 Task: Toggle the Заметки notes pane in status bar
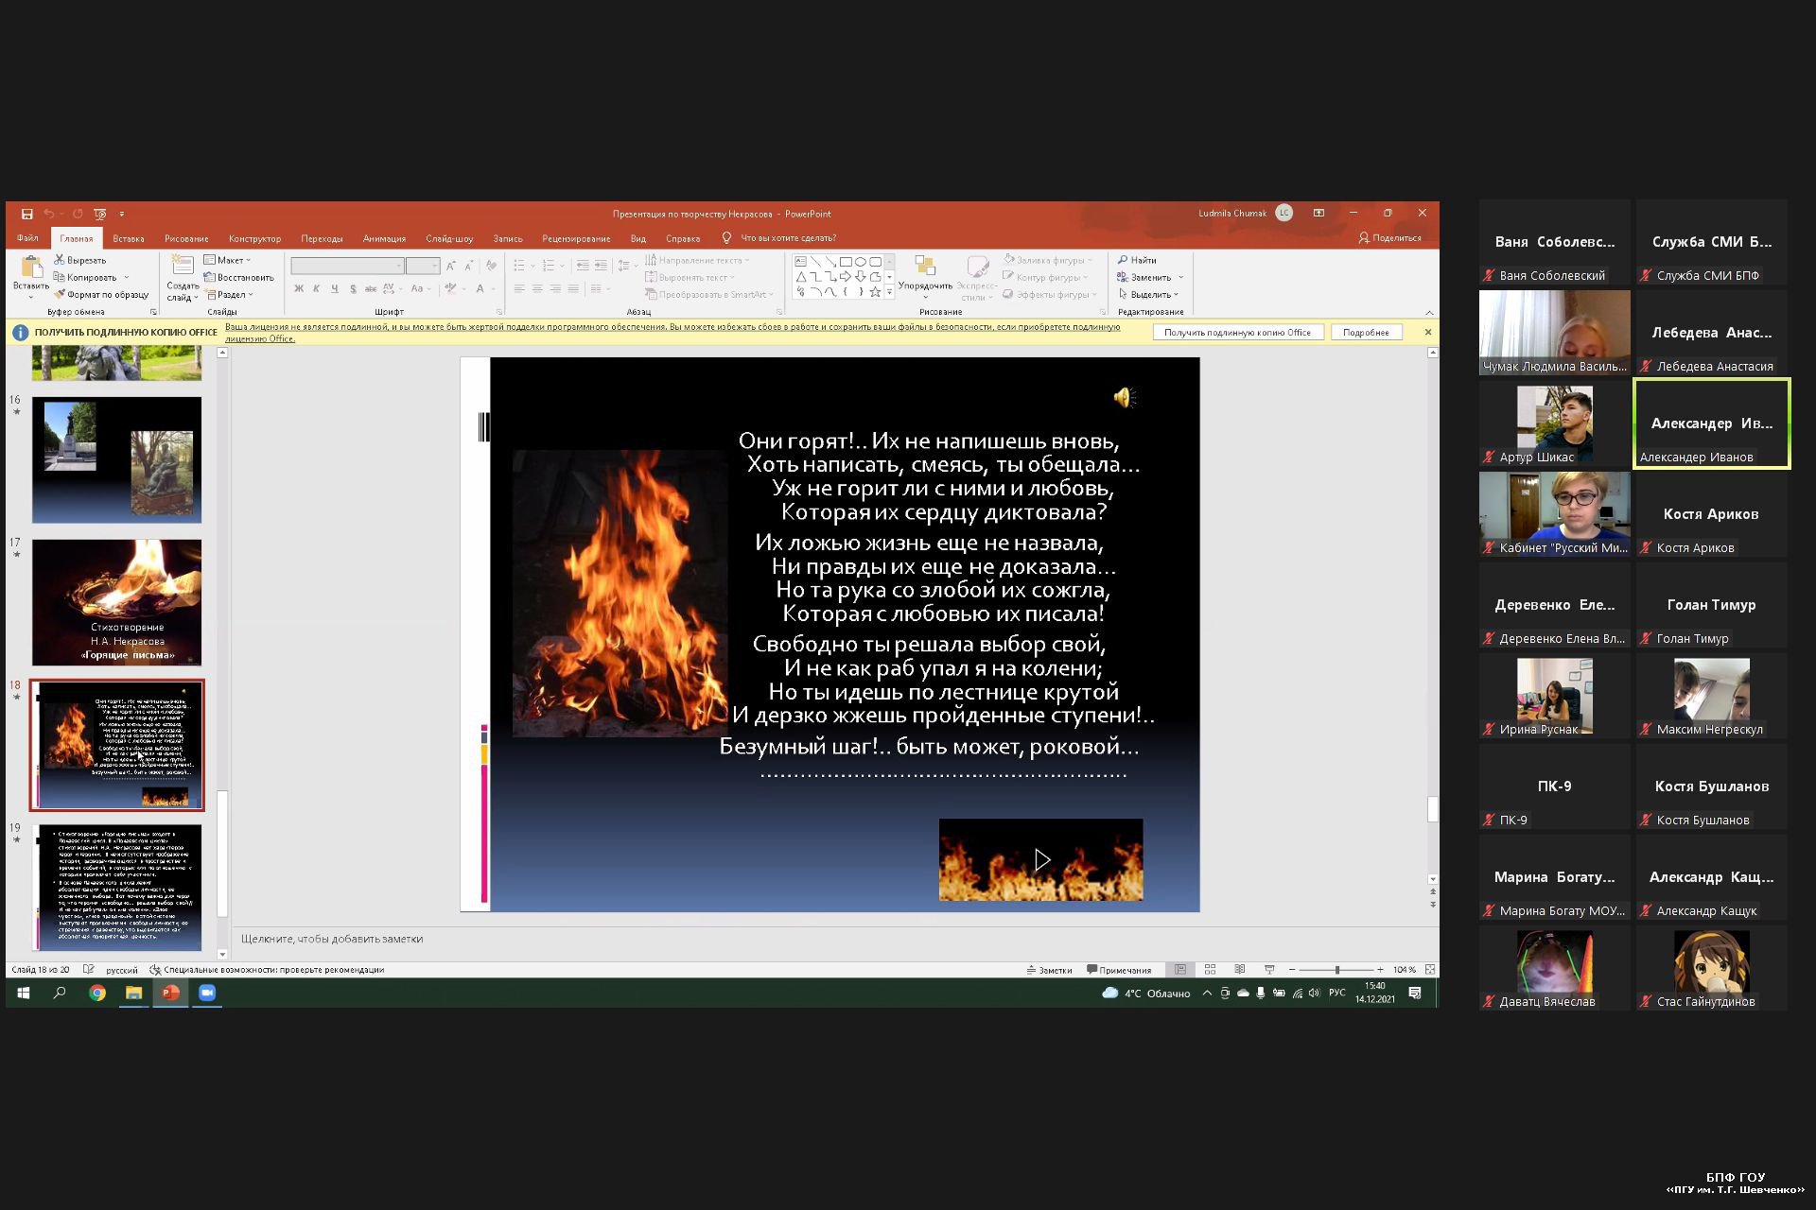click(x=1049, y=970)
